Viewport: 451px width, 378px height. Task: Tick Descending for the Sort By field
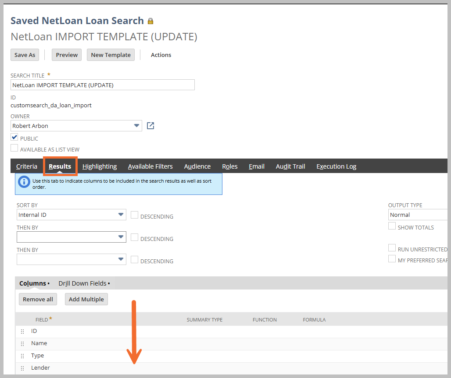(134, 215)
